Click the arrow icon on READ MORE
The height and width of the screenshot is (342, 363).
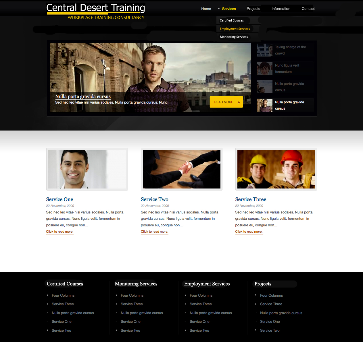click(x=239, y=102)
